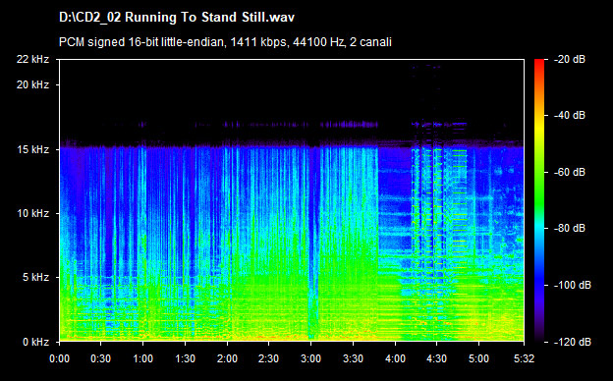The image size is (613, 381).
Task: Click the '2:00' time axis label
Action: click(x=227, y=358)
